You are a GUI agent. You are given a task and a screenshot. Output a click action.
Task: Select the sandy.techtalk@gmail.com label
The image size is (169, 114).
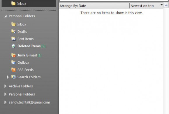pos(29,102)
